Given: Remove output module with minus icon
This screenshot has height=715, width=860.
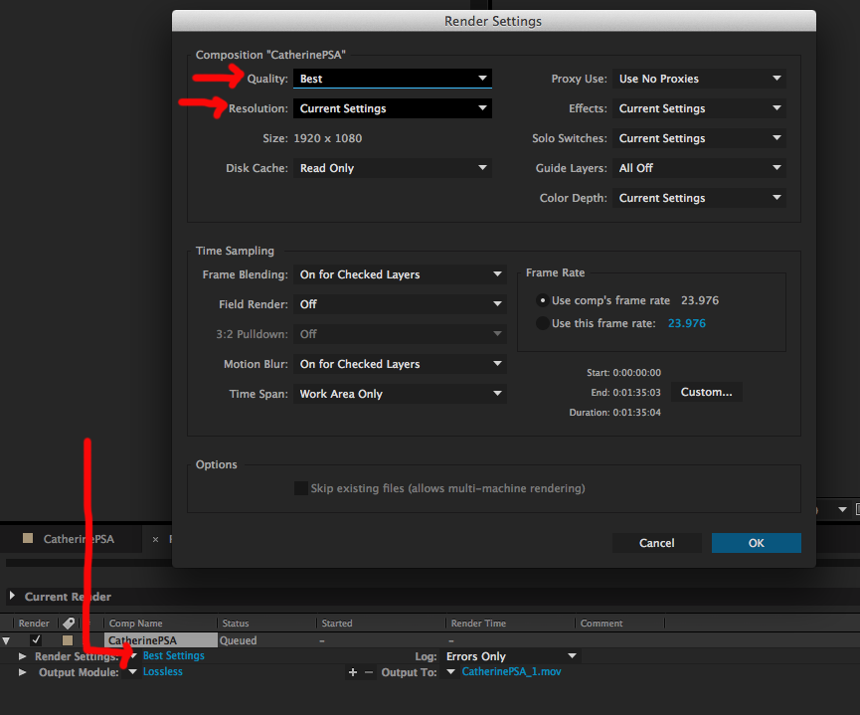Looking at the screenshot, I should pos(369,672).
